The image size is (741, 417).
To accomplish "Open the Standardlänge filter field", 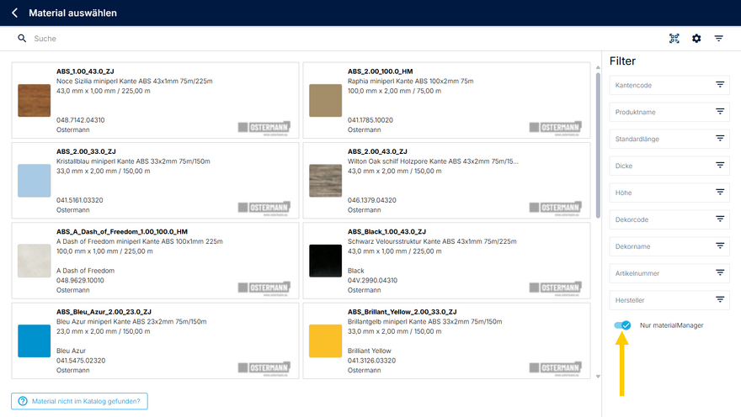I will pyautogui.click(x=669, y=140).
